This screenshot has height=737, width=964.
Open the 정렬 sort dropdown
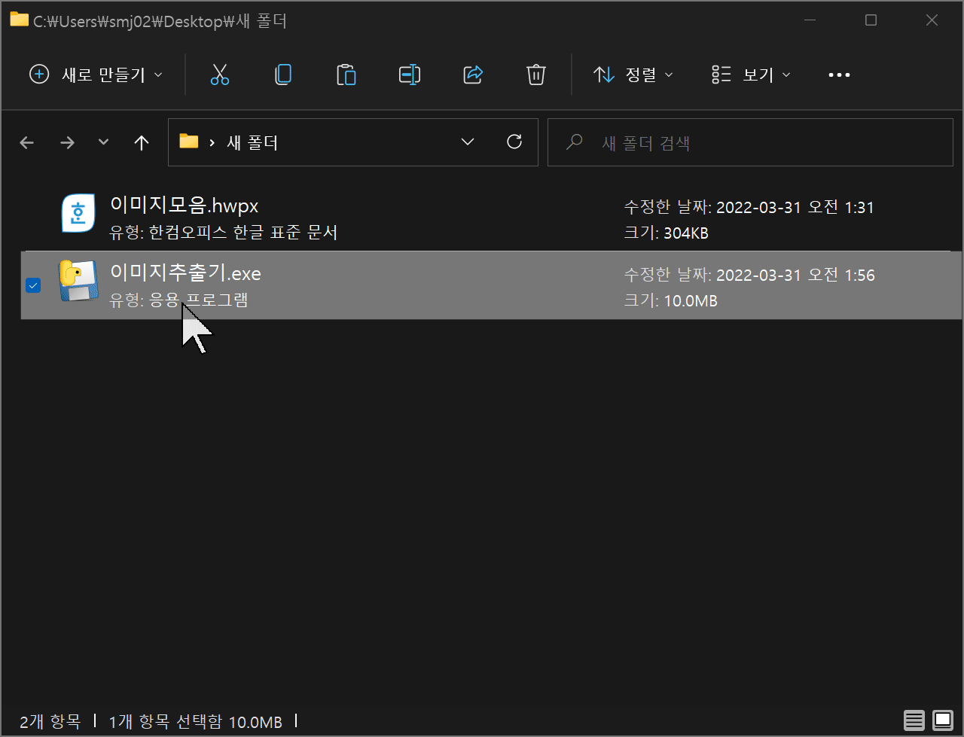pos(633,75)
